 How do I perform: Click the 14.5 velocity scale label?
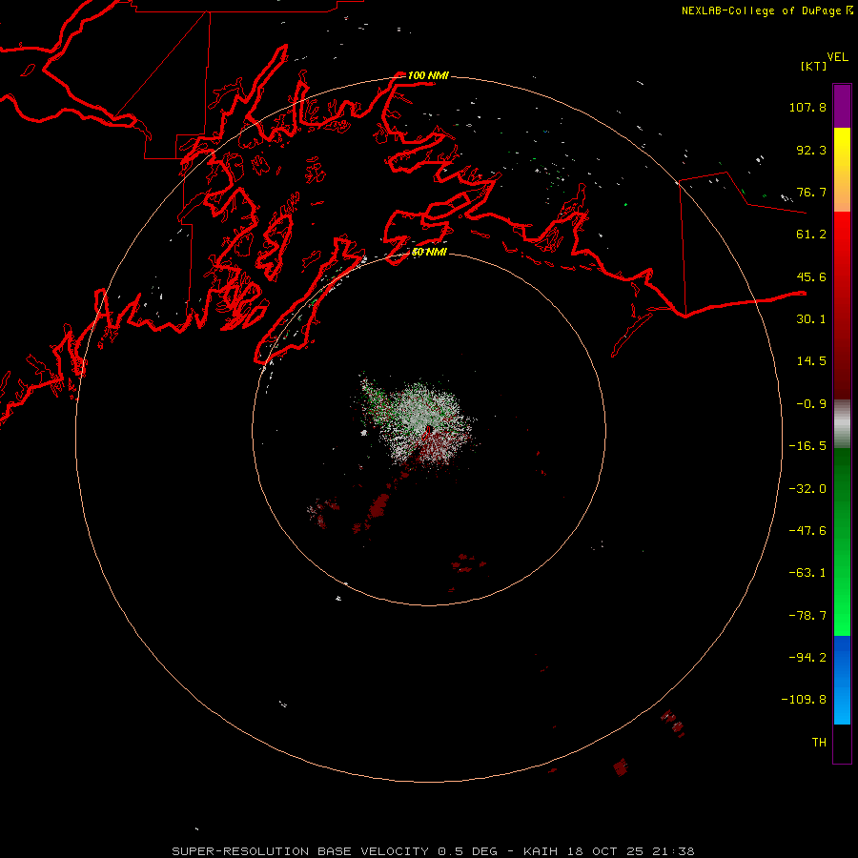811,361
